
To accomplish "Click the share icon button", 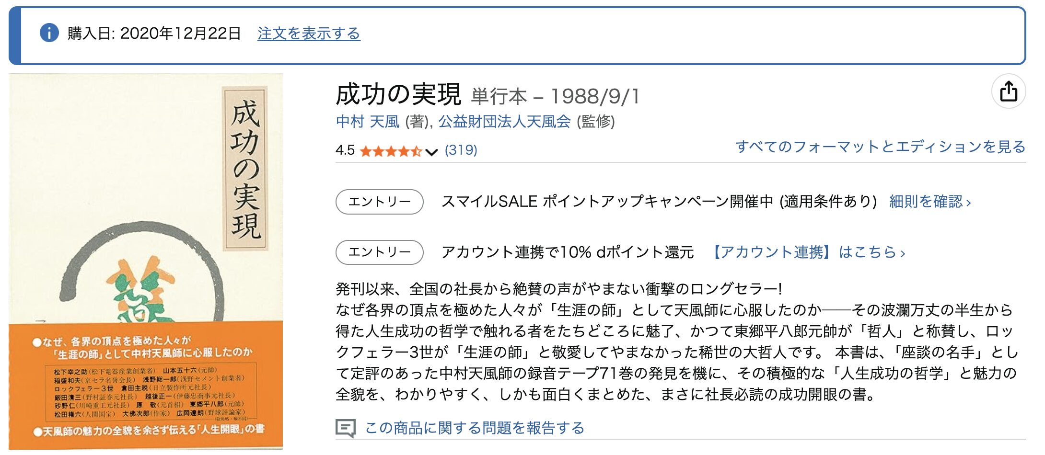I will click(1008, 91).
